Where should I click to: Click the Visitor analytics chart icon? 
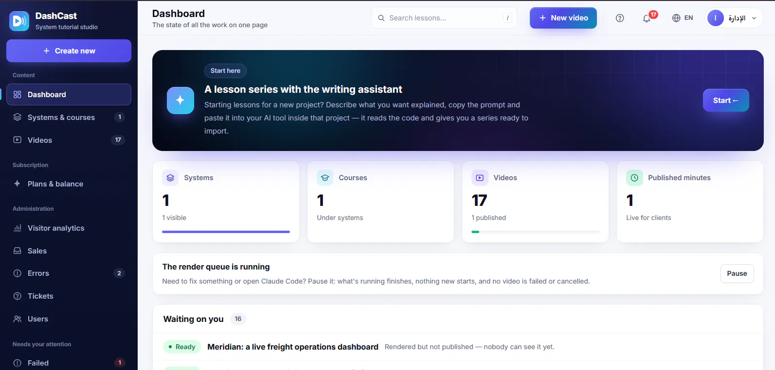coord(18,228)
